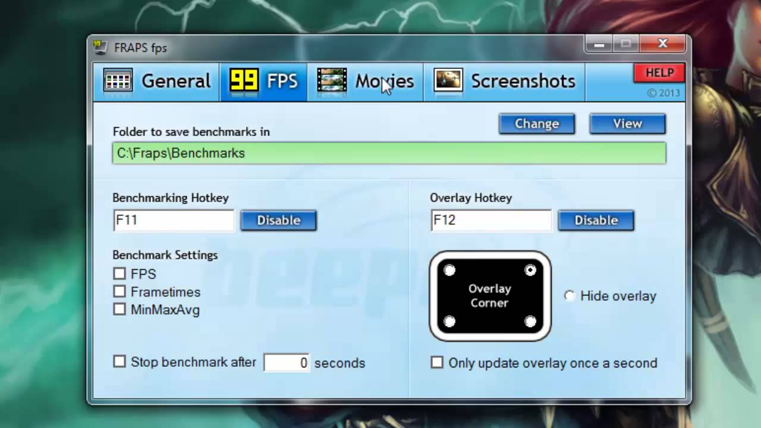Select bottom-left overlay corner
Screen dimensions: 761x428
449,322
